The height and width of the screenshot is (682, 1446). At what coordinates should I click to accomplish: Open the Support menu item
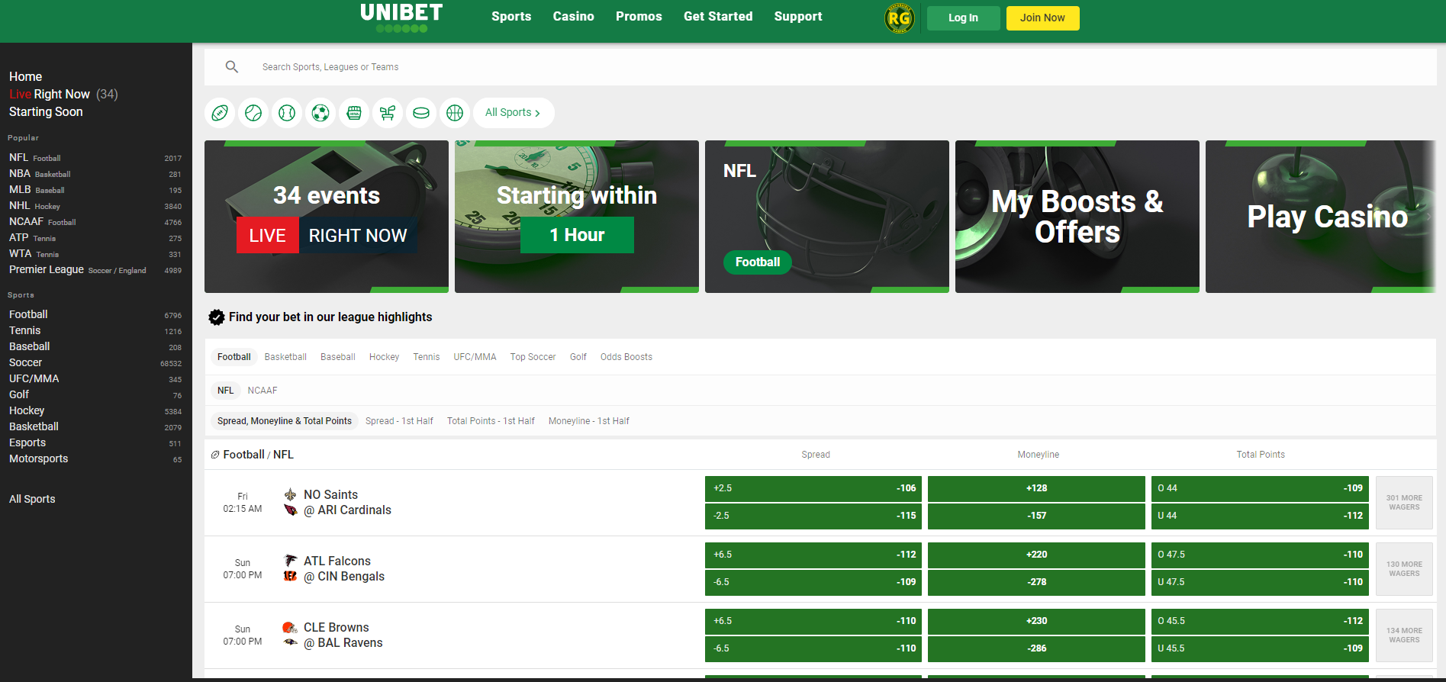[x=798, y=17]
